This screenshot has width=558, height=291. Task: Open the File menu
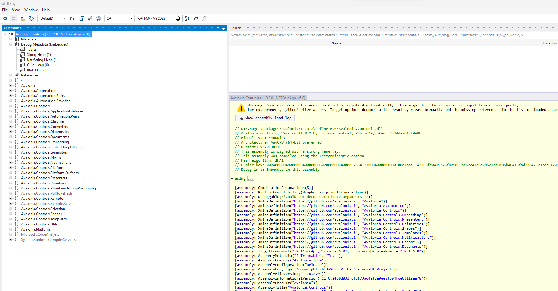coord(5,10)
